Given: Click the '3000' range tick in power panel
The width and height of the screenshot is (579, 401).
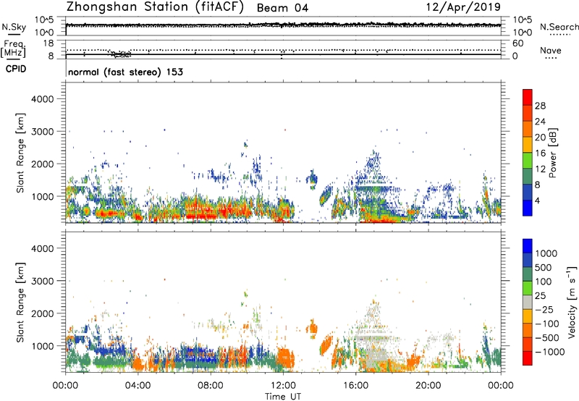Looking at the screenshot, I should (x=43, y=132).
